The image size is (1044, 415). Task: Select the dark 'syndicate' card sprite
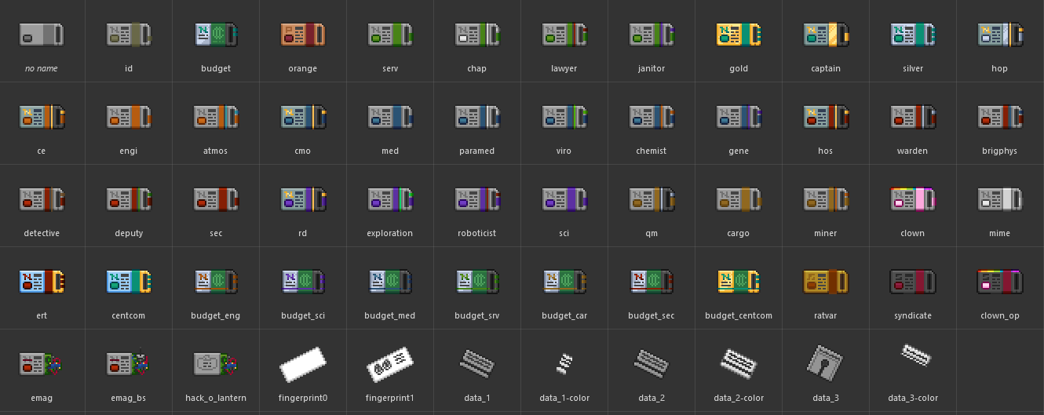(x=913, y=282)
